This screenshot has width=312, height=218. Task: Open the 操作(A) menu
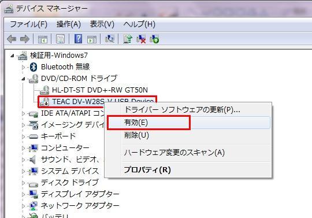coord(69,24)
